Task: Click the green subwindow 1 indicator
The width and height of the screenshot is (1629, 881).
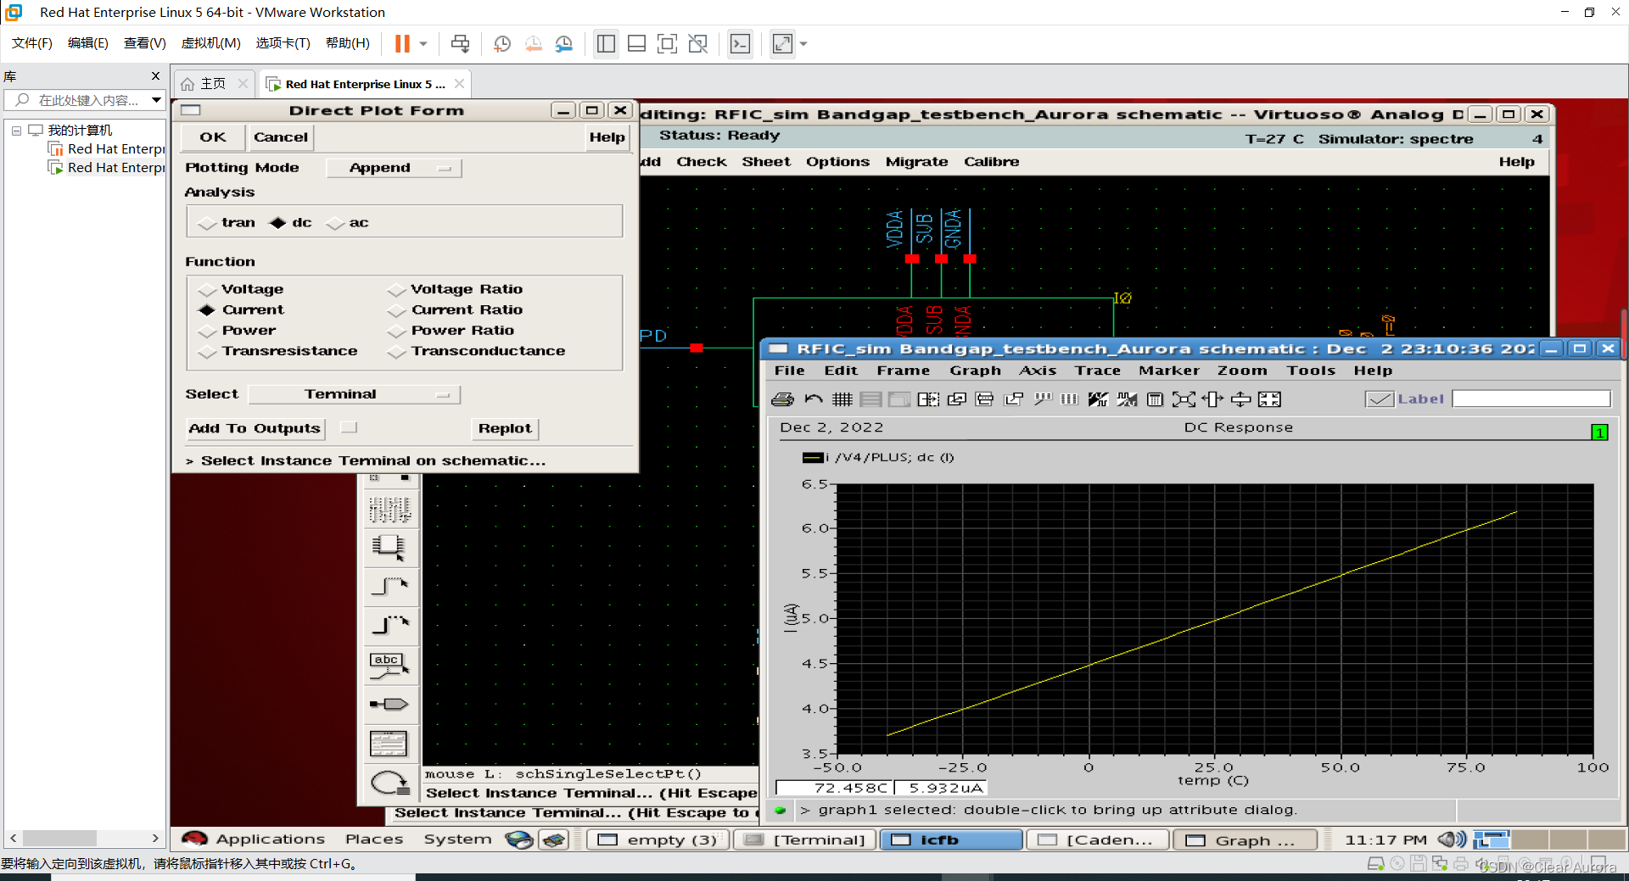Action: pos(1599,432)
